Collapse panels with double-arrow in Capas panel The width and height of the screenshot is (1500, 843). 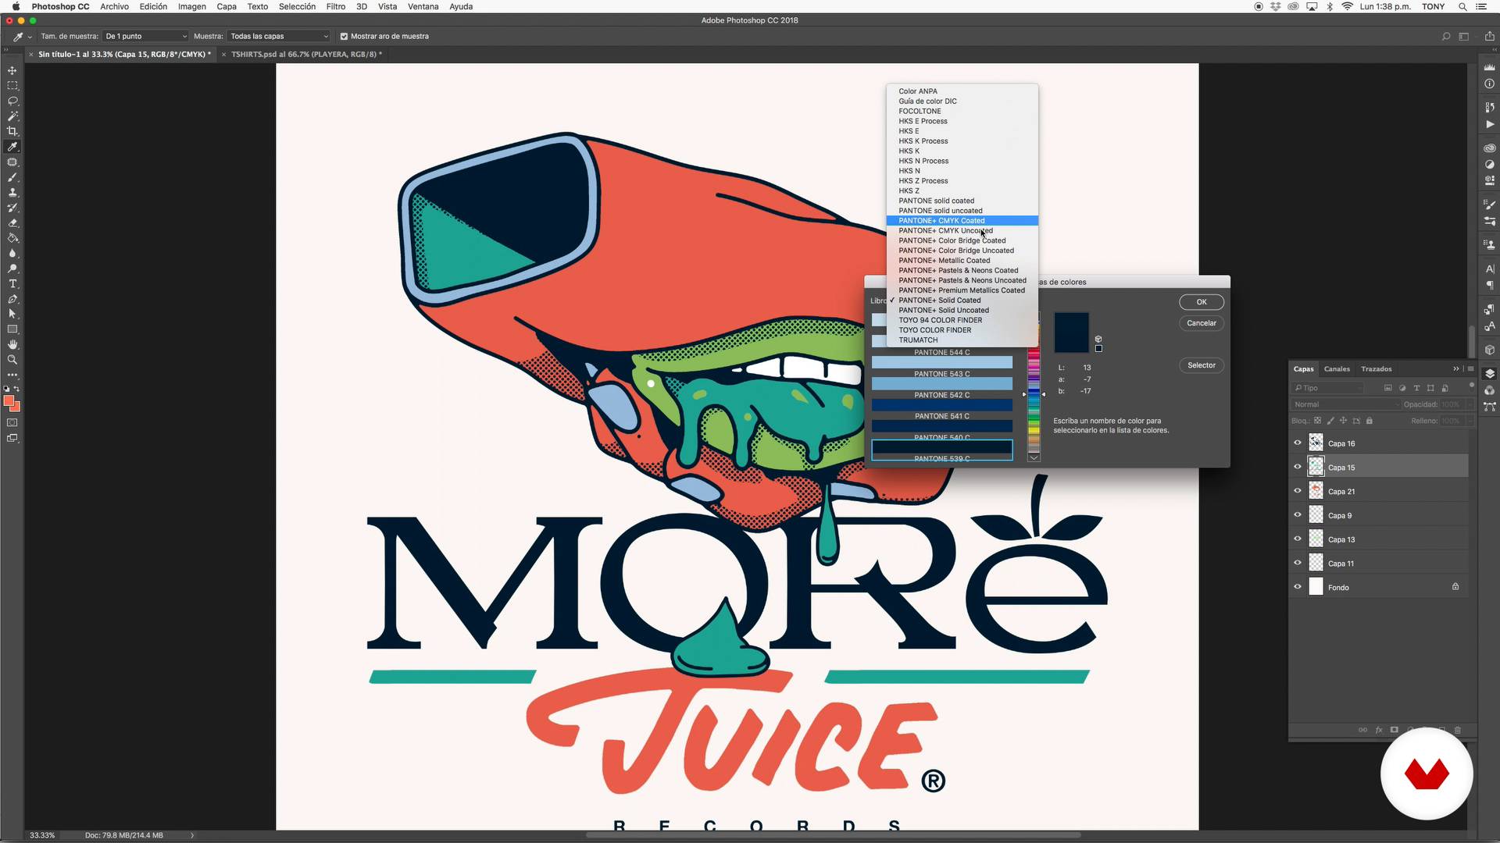pos(1455,368)
